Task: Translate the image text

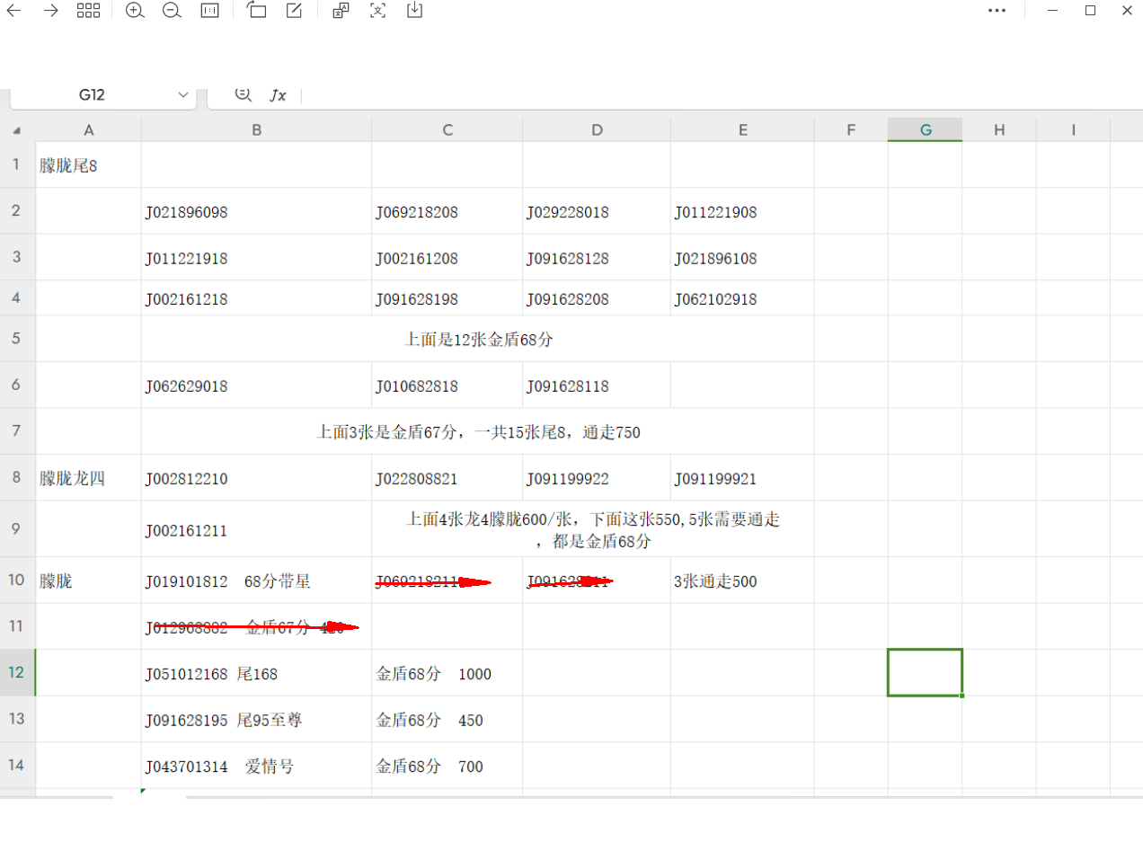Action: 341,11
